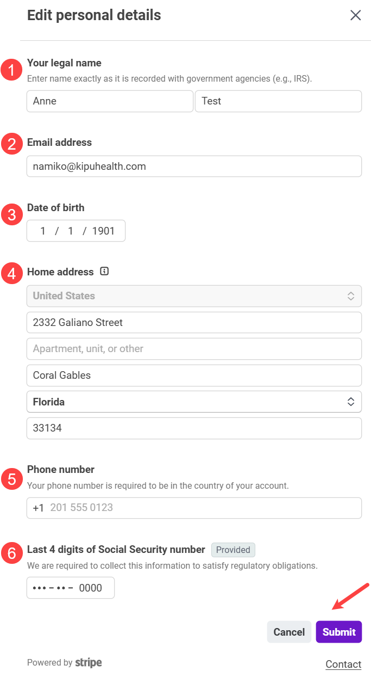Click the Apartment, unit, or other field
This screenshot has width=371, height=683.
(194, 349)
